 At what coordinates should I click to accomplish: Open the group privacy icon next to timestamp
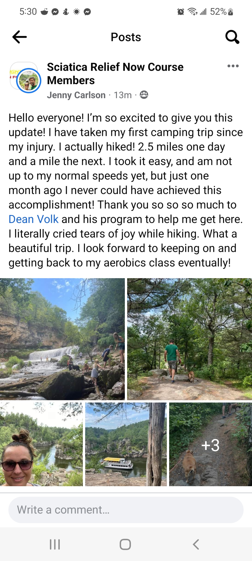(144, 95)
